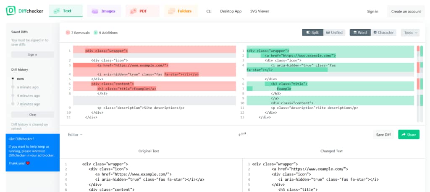Open the Images diff tab
430x192 pixels.
click(x=104, y=11)
